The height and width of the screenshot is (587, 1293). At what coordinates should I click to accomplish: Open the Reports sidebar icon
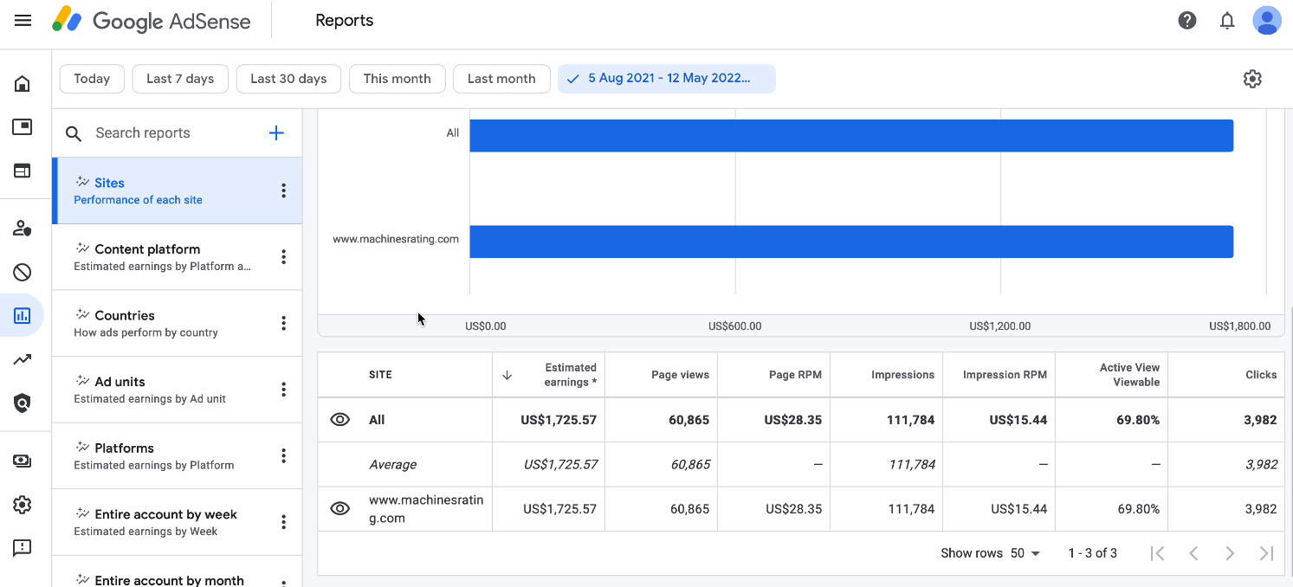tap(23, 315)
